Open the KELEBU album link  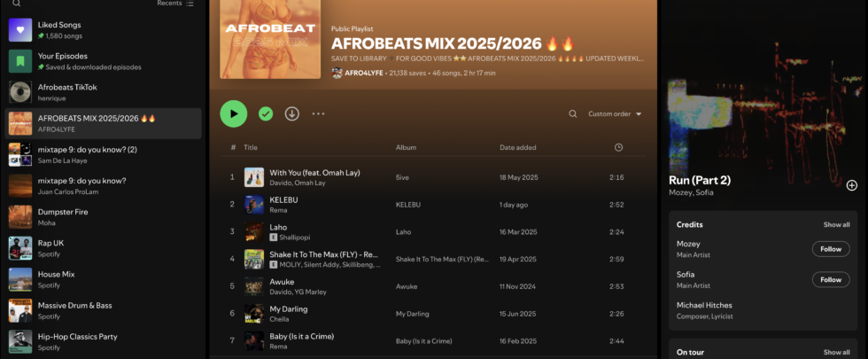coord(408,205)
